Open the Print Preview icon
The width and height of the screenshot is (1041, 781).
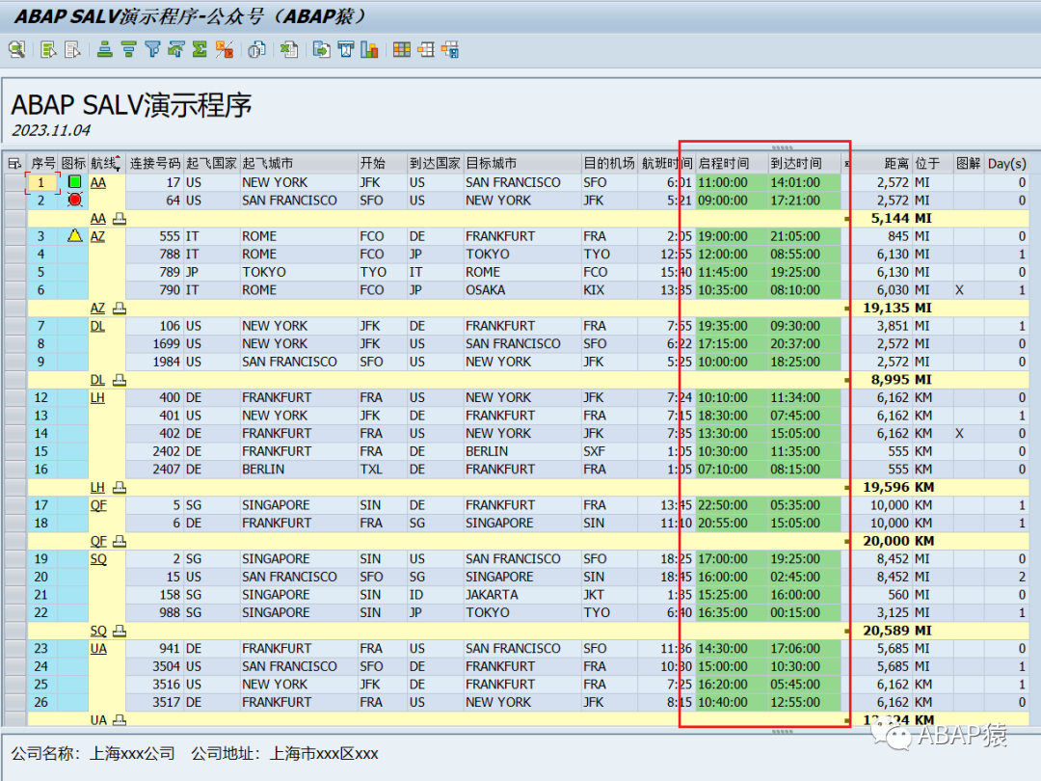tap(257, 49)
